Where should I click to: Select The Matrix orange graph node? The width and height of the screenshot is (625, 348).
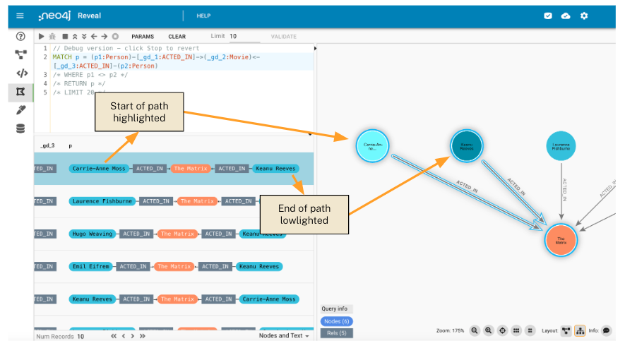[x=561, y=240]
